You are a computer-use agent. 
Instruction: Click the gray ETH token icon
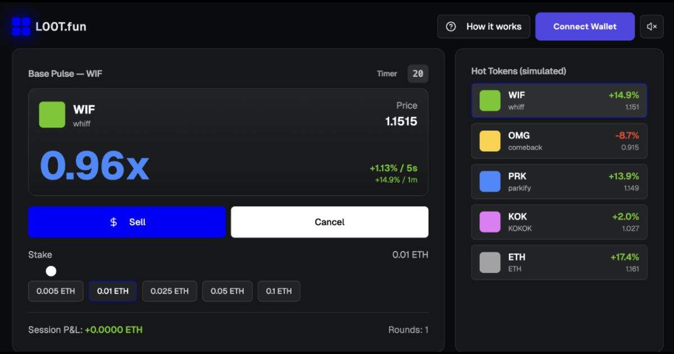point(490,262)
